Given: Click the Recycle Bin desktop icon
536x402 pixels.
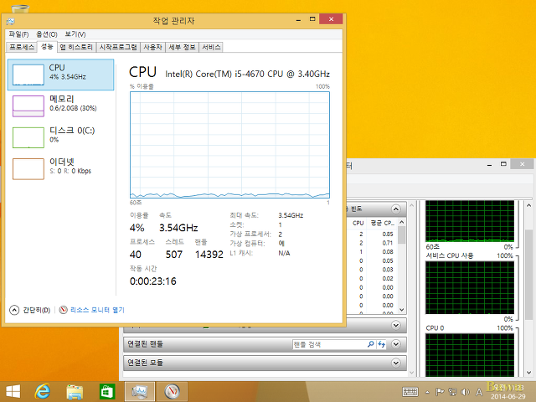Looking at the screenshot, I should (20, 8).
